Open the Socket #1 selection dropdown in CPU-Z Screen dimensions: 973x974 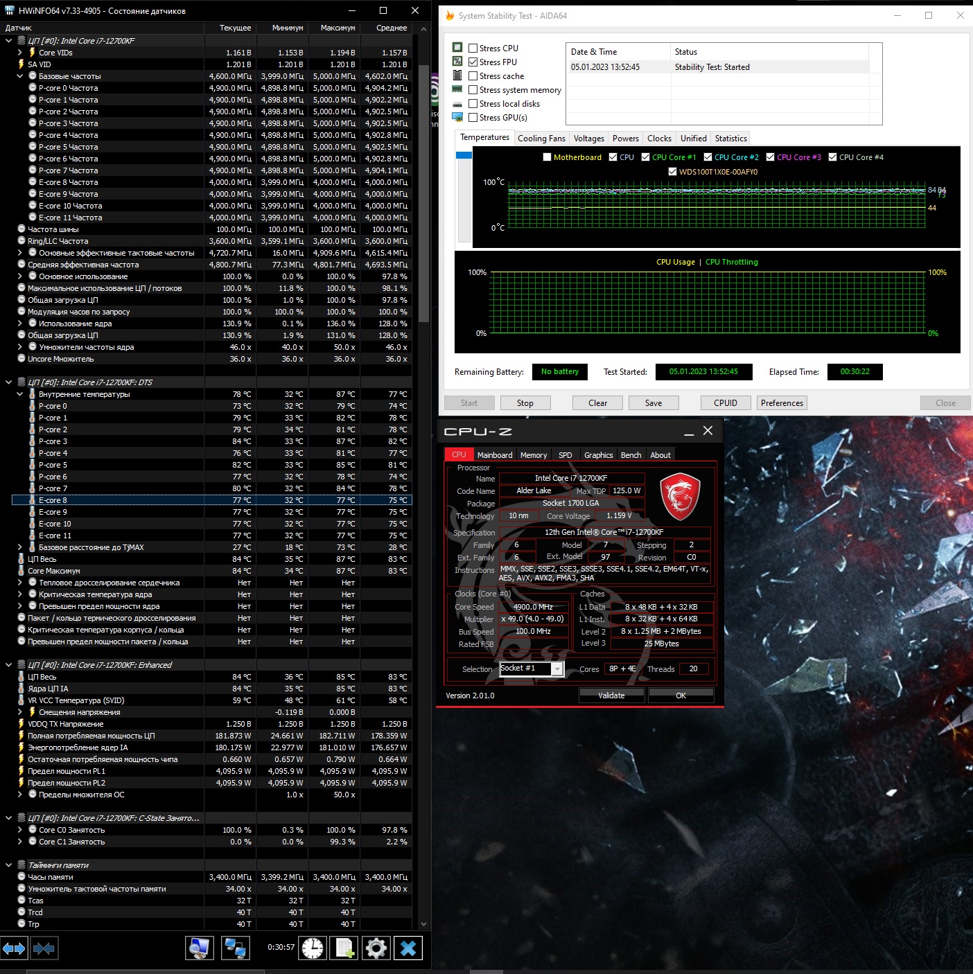point(556,668)
